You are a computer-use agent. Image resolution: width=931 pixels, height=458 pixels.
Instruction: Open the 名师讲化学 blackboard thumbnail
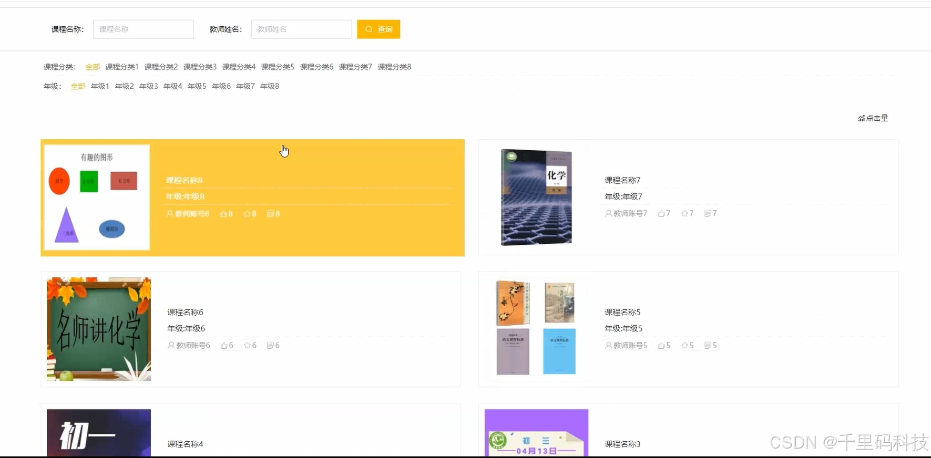(x=99, y=329)
